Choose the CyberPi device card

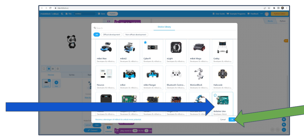(x=153, y=51)
